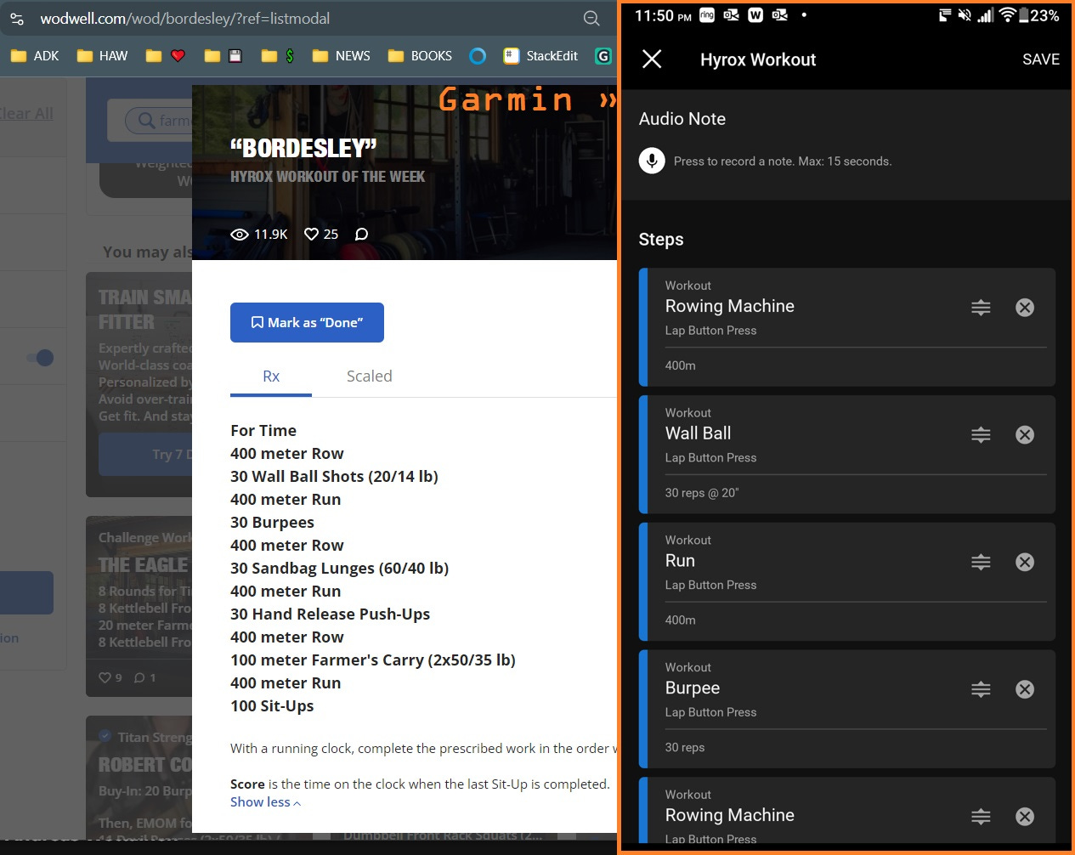The height and width of the screenshot is (855, 1075).
Task: Open the blue circle bookmark
Action: [478, 56]
